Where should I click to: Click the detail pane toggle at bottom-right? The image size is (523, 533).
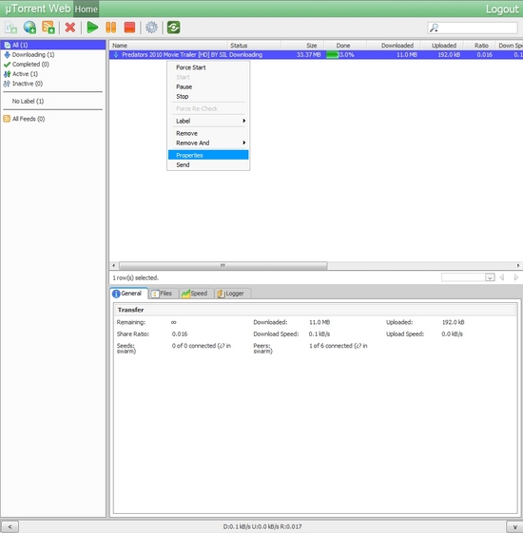pos(514,527)
